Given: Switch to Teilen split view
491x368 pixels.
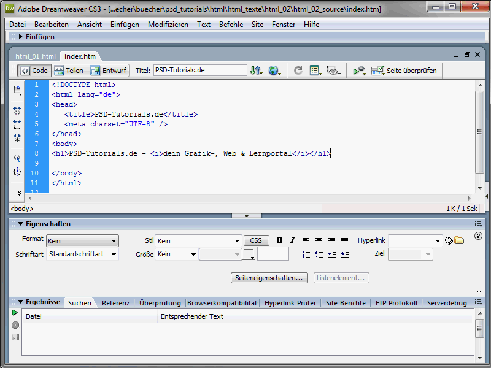Looking at the screenshot, I should click(x=69, y=71).
